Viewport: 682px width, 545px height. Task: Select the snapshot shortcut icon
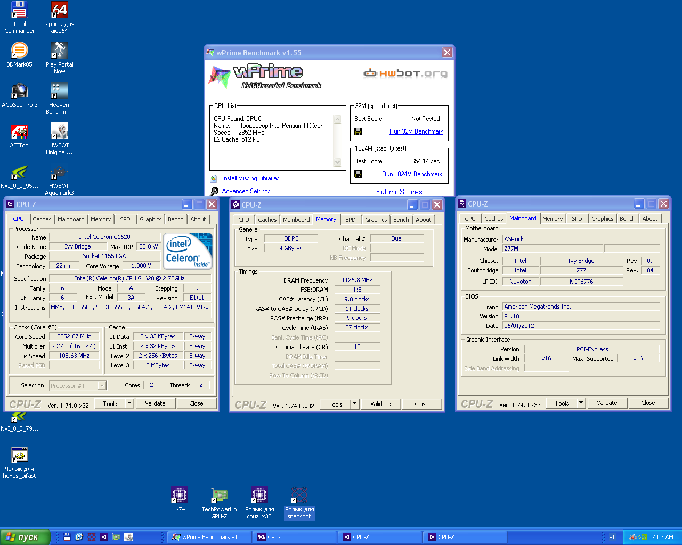299,503
